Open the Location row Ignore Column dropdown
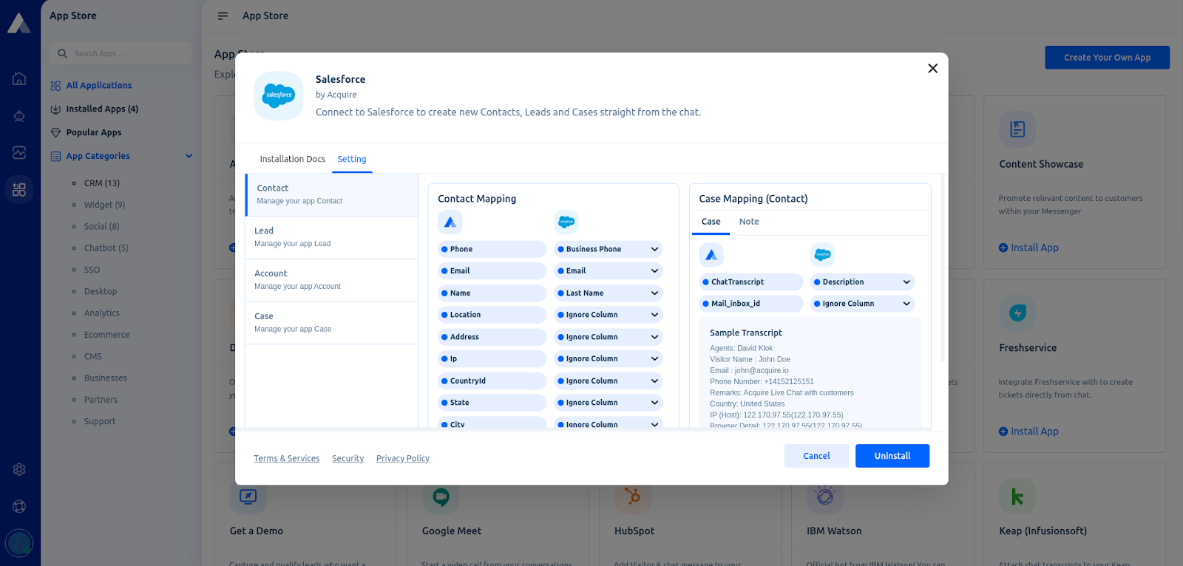The height and width of the screenshot is (566, 1183). [x=609, y=315]
